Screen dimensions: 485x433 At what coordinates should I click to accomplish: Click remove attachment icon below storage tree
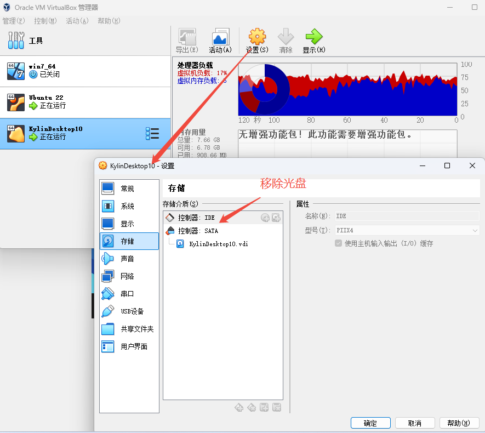click(x=277, y=407)
